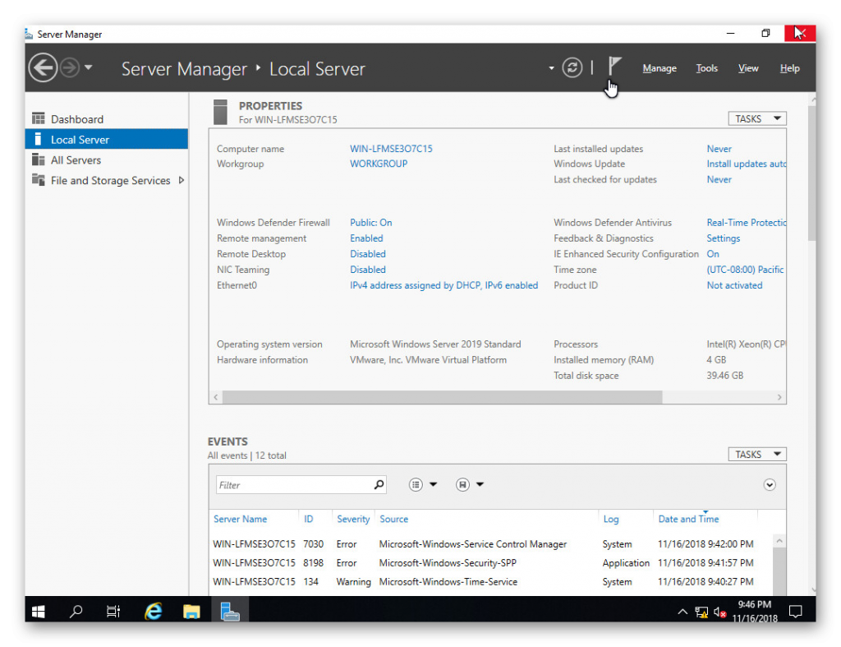Click the events query save icon
Screen dimensions: 841x647
462,484
